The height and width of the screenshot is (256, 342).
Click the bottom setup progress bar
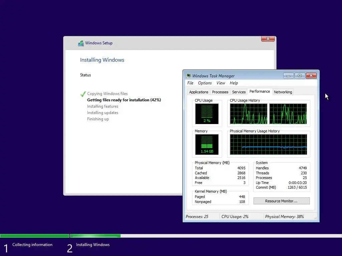point(171,236)
